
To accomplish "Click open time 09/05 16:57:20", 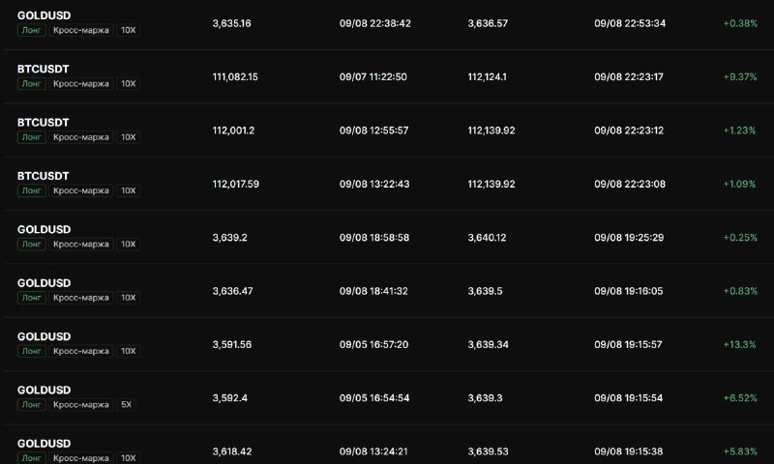I will coord(373,345).
